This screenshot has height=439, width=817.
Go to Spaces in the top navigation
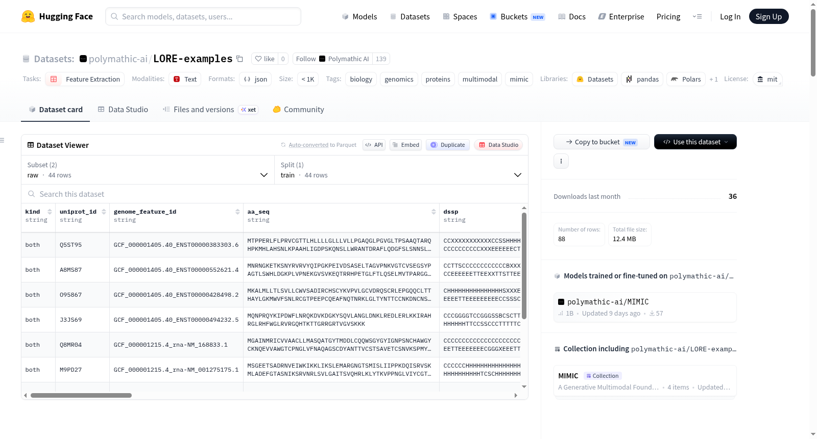pos(460,16)
